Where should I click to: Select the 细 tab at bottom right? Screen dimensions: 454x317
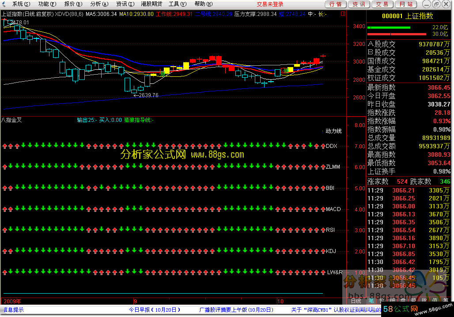392,301
